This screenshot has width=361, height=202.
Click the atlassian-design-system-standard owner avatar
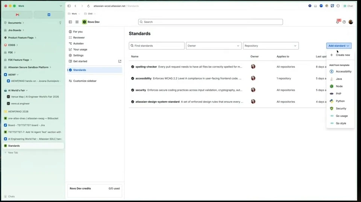[253, 101]
